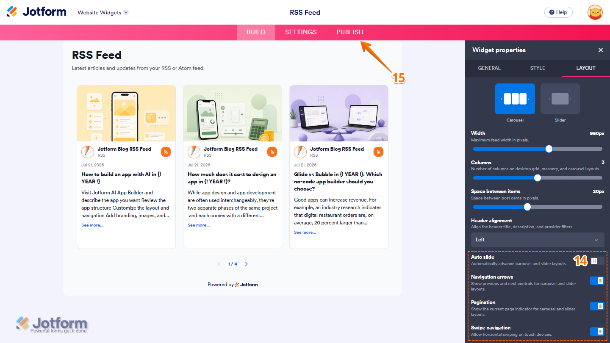Click the 'RSS Feed' widget heading

[x=97, y=55]
